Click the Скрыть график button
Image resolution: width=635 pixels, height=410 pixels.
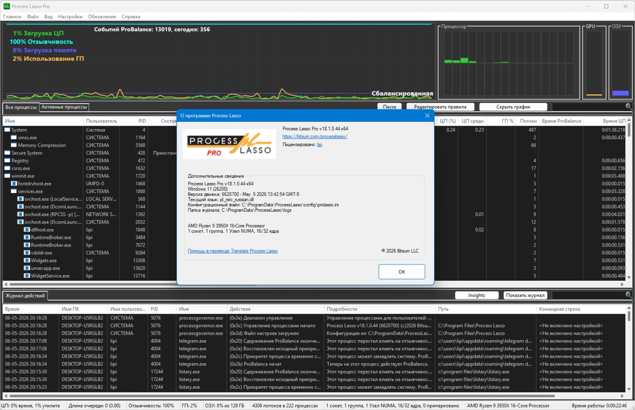513,107
